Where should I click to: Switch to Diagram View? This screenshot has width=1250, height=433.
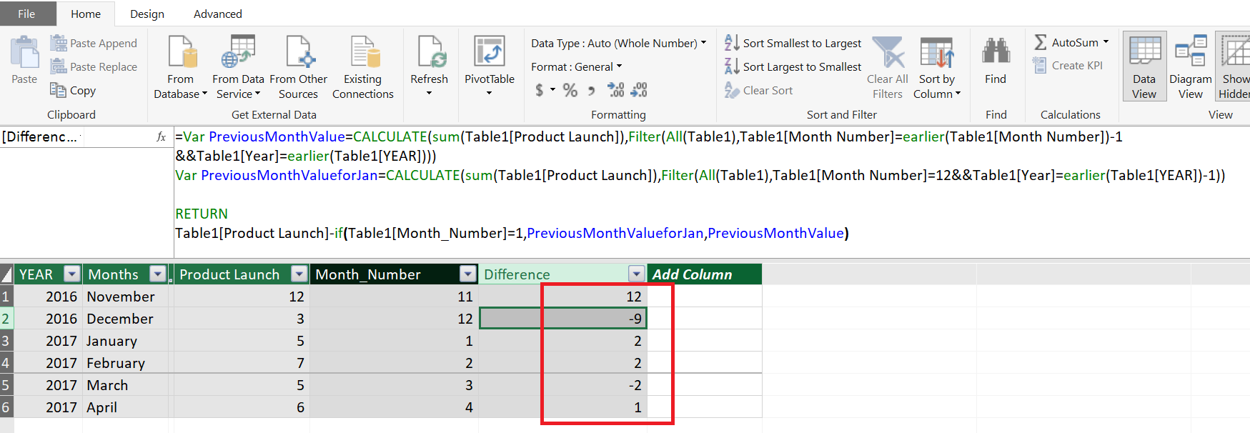pos(1191,66)
